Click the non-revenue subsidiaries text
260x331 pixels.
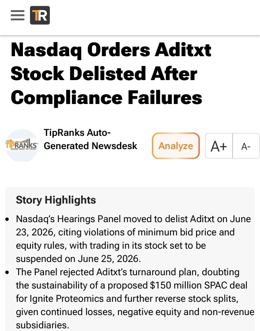(135, 318)
